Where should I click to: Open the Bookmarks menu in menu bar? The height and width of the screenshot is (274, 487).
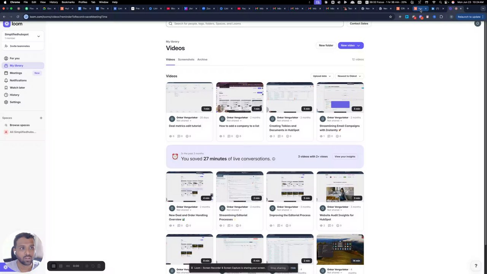(x=68, y=2)
